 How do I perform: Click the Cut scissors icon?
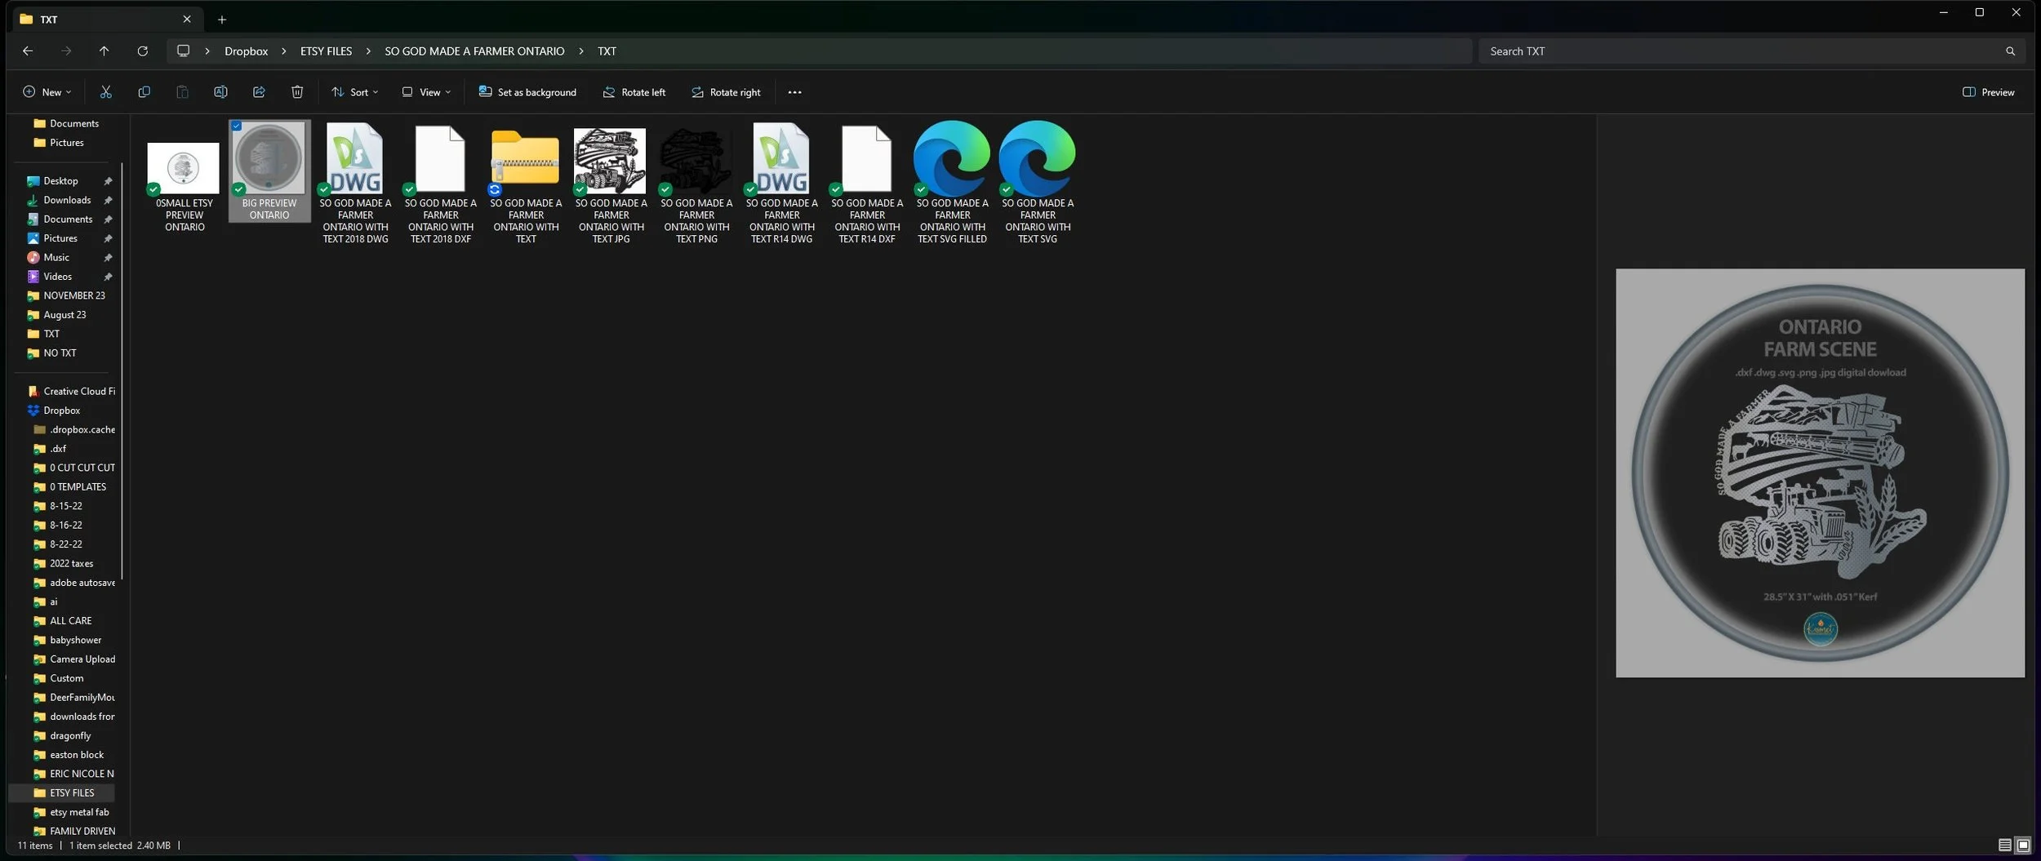[105, 92]
